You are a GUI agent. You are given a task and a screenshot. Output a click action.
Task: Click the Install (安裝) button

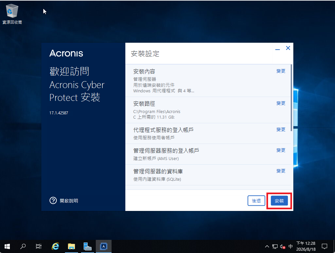point(279,201)
